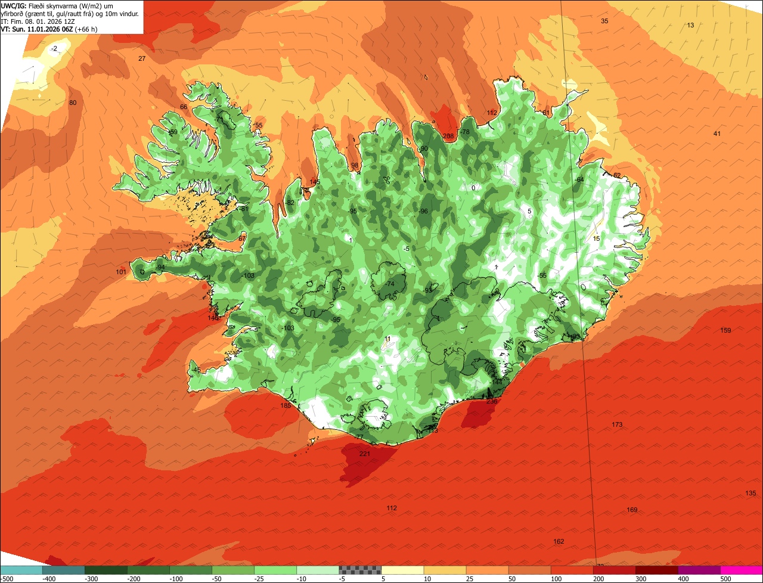Click the value 27 in the northwest ocean
Image resolution: width=763 pixels, height=583 pixels.
click(x=142, y=58)
